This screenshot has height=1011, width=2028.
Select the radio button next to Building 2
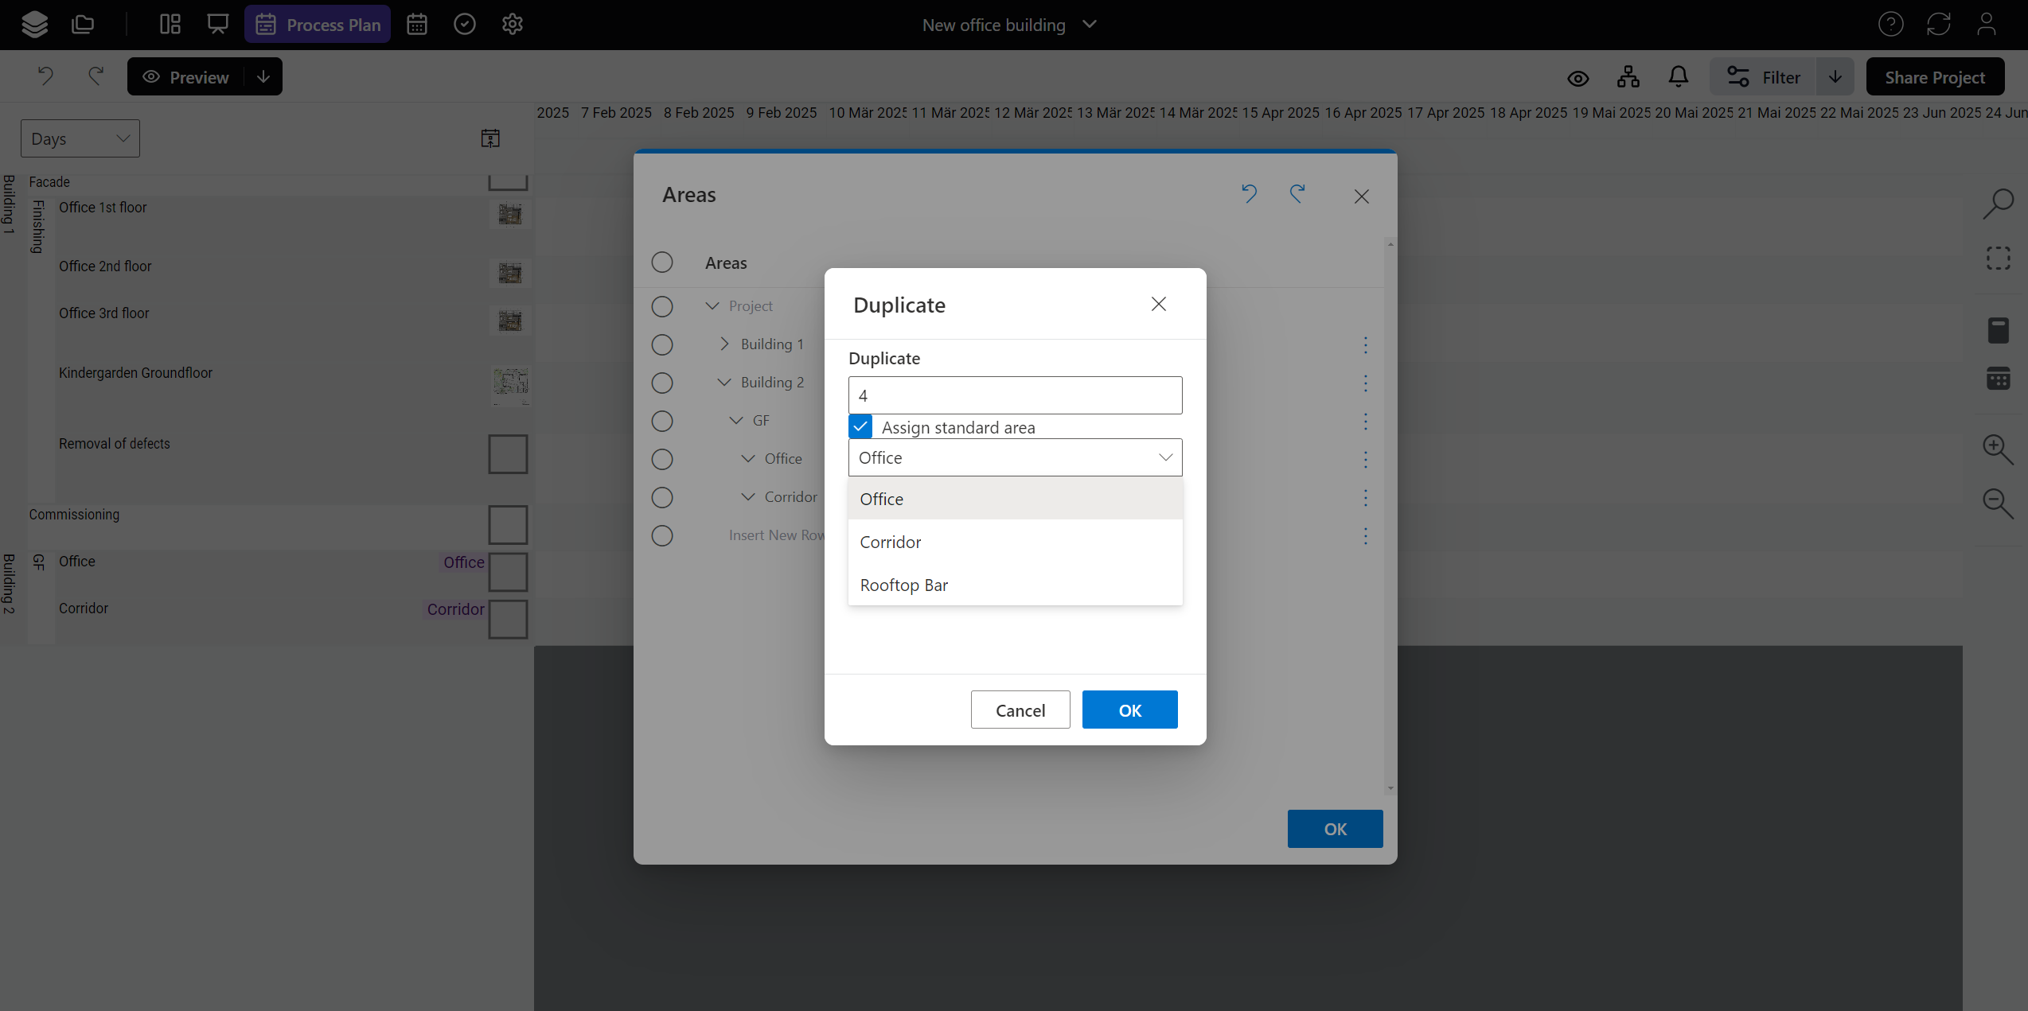662,383
